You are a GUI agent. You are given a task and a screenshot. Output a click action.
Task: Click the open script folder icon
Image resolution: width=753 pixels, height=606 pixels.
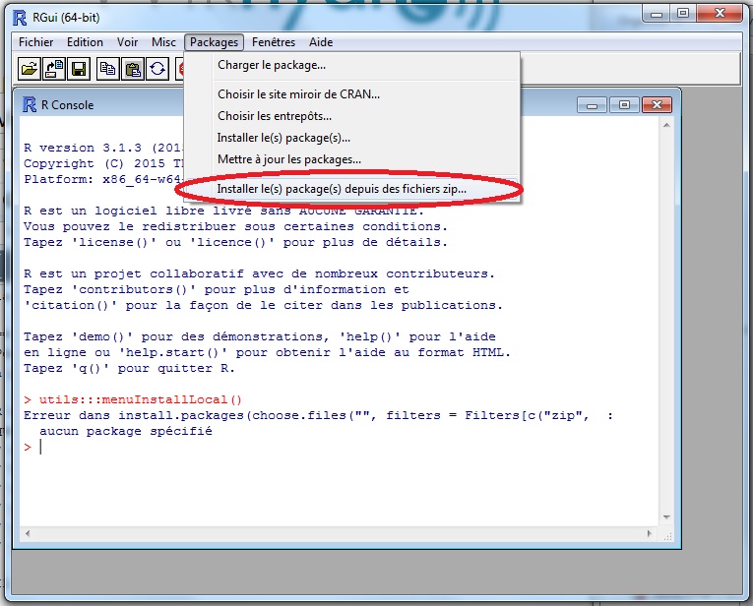30,69
